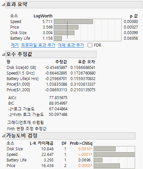Click the 추정값 column header
143x169 pixels.
pos(61,62)
